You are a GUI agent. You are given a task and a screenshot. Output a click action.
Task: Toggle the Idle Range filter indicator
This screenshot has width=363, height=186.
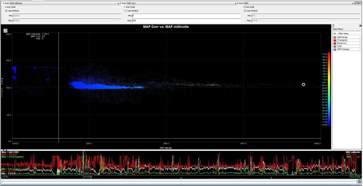(x=335, y=37)
